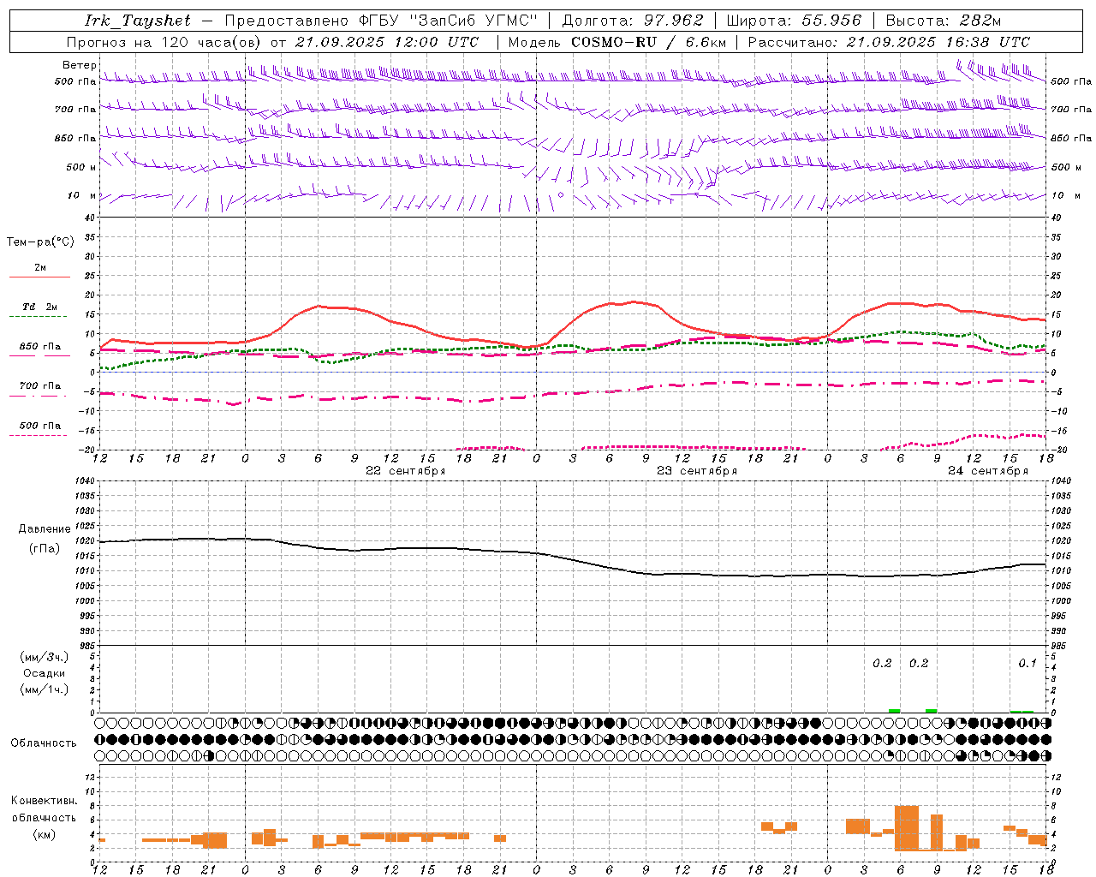The width and height of the screenshot is (1096, 877).
Task: Click the '500 гПа' temperature legend entry
Action: click(x=40, y=426)
